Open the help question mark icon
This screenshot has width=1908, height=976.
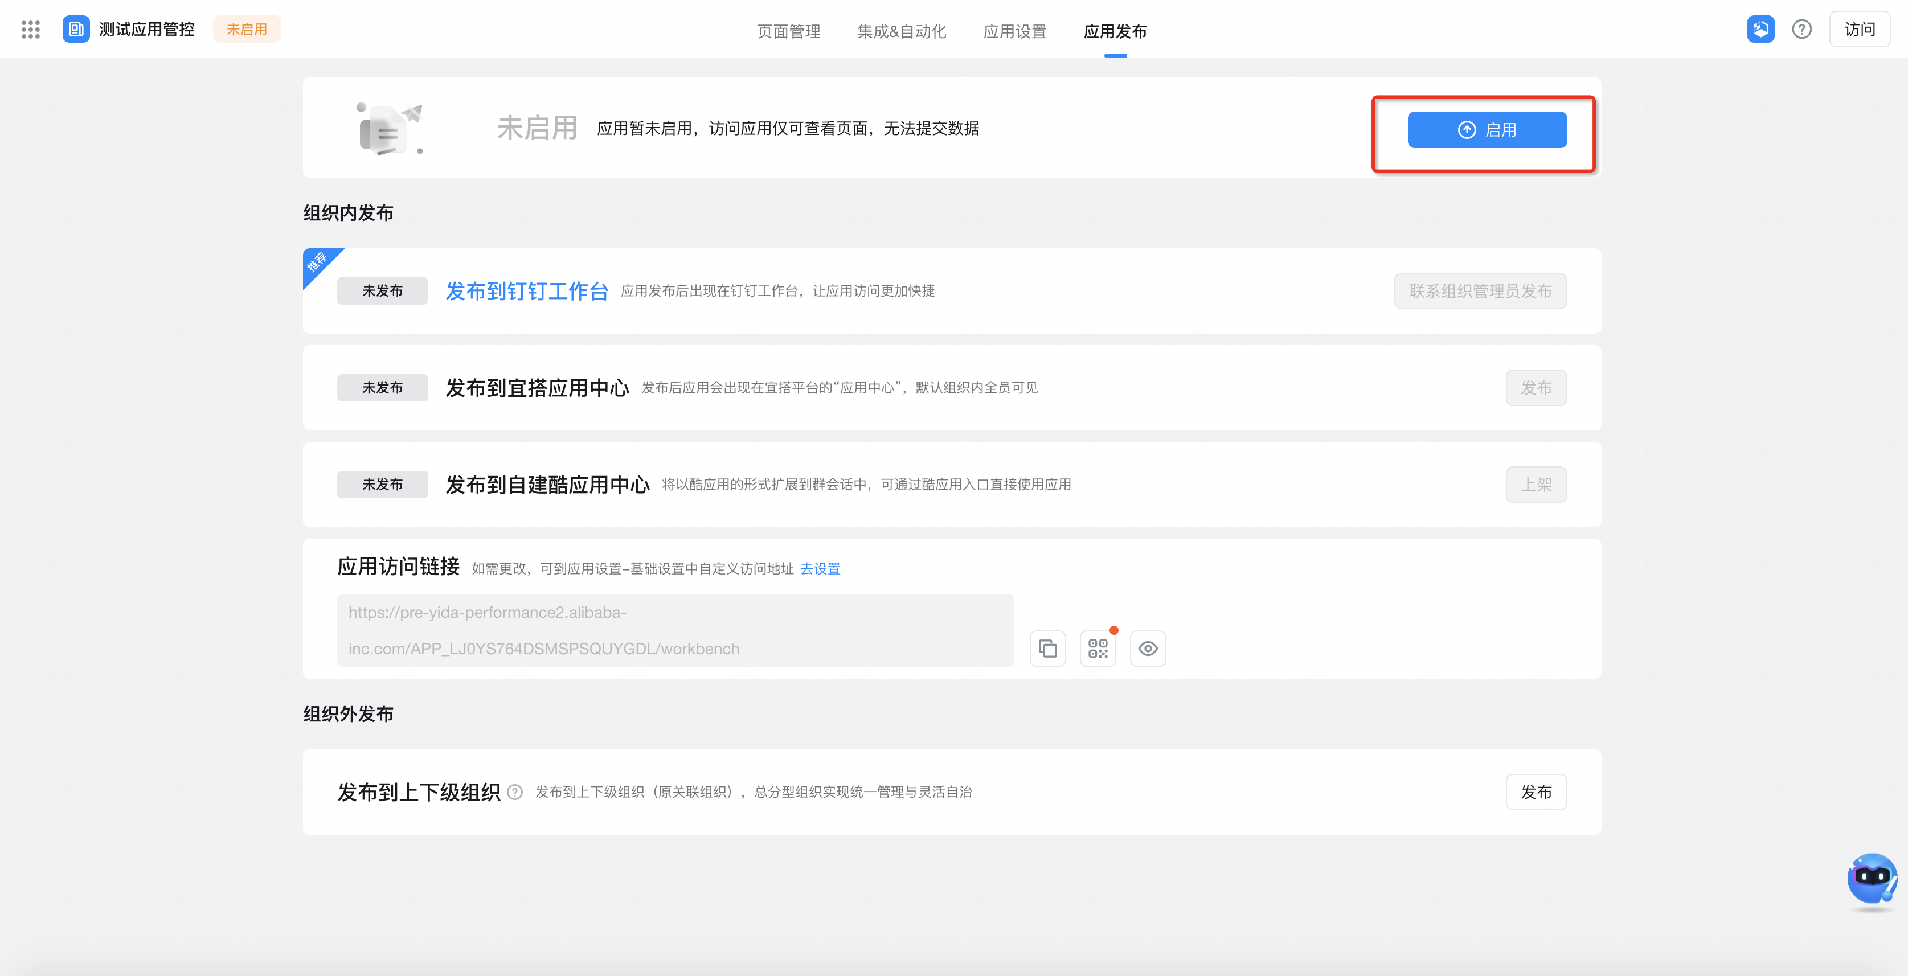point(1802,30)
